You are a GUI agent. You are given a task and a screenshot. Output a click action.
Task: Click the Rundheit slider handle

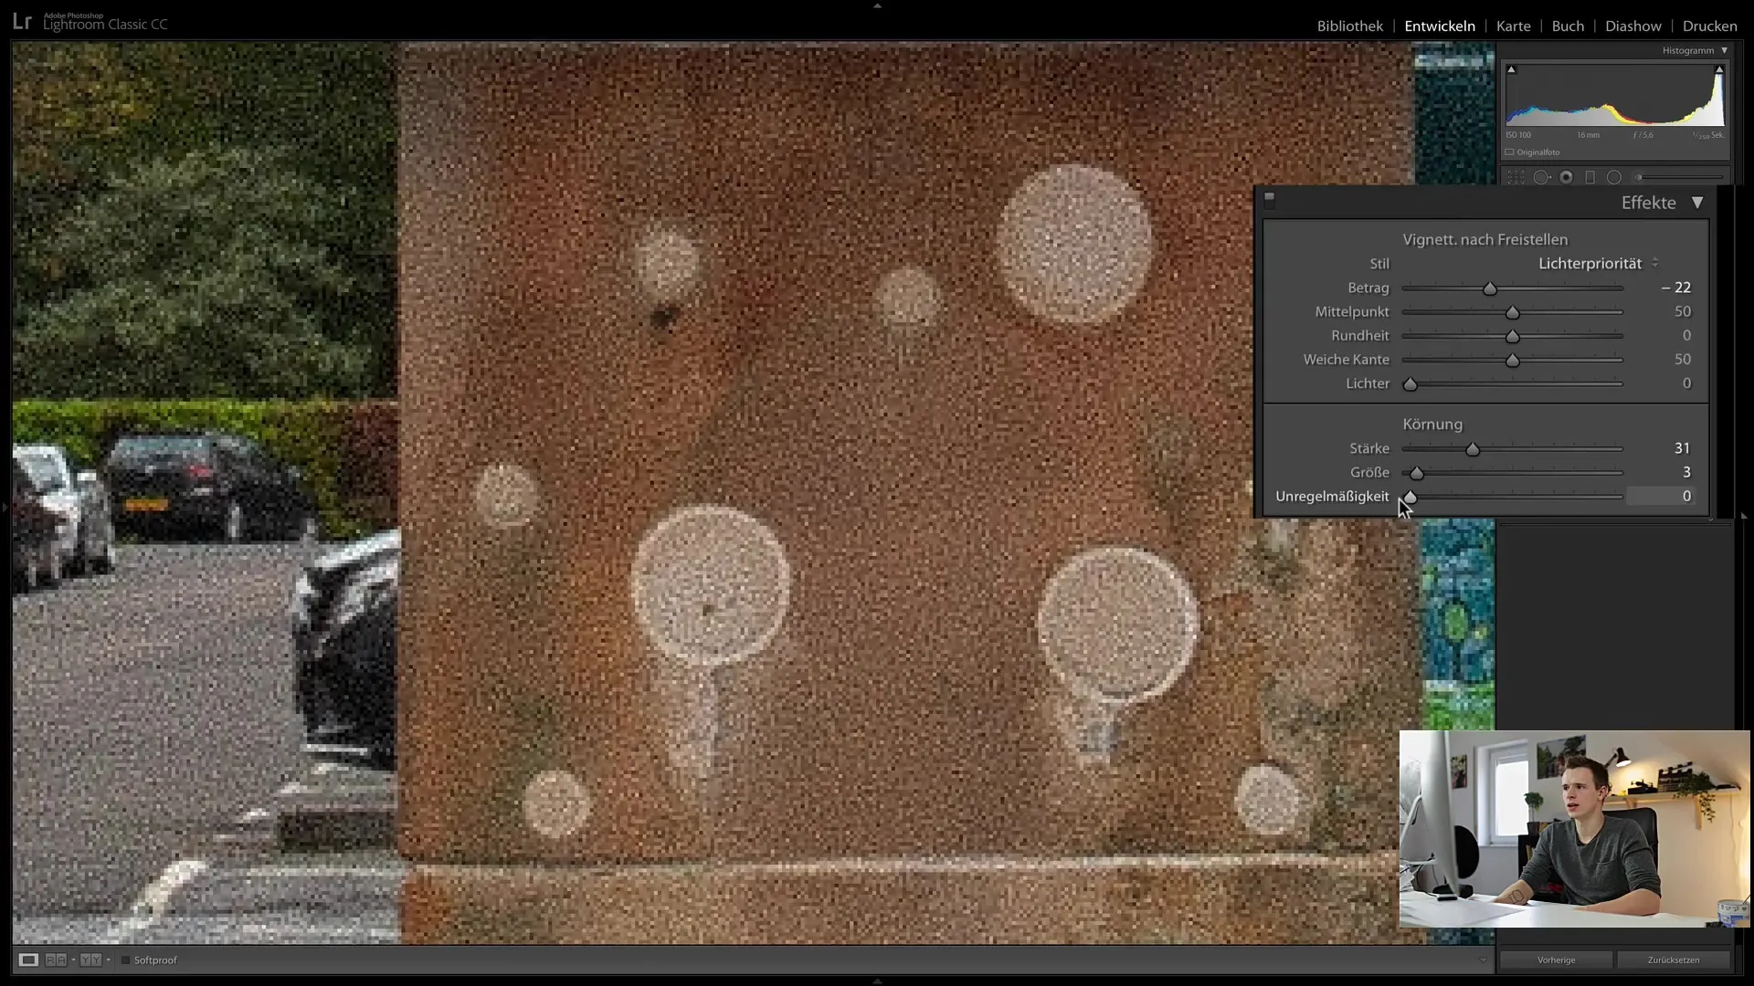1513,336
